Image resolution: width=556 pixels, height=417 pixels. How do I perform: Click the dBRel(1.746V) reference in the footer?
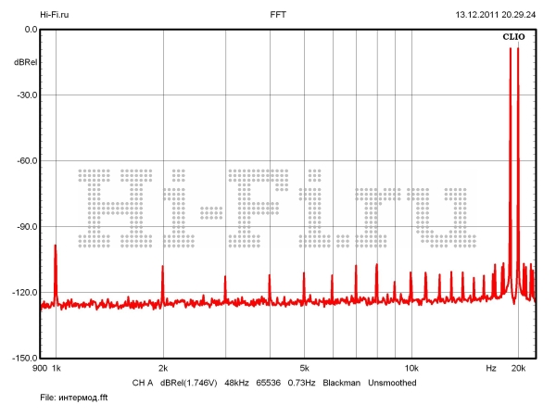point(189,382)
